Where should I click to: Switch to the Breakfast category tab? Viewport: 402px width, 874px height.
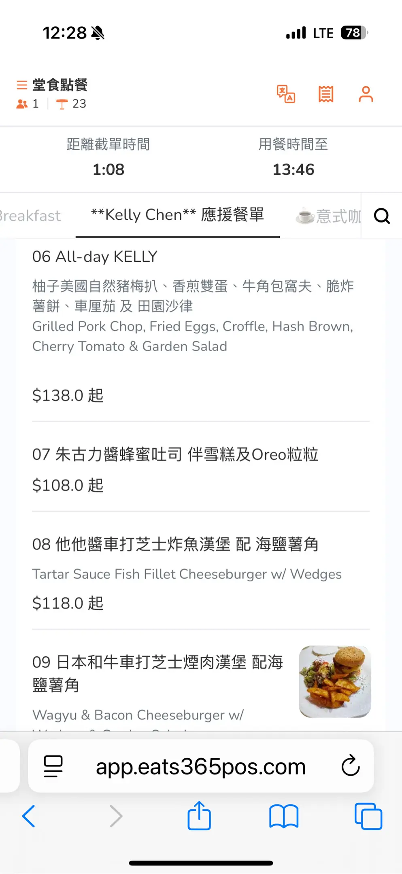tap(30, 216)
